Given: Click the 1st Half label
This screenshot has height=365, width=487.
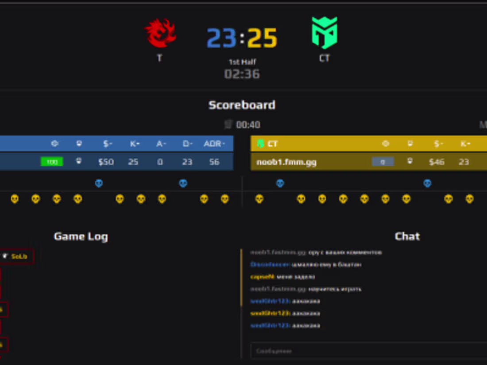Looking at the screenshot, I should click(x=242, y=62).
